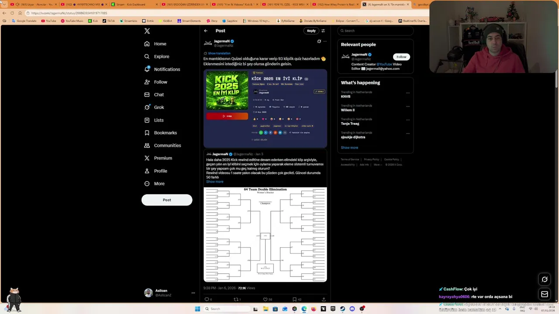Open Aslican account switcher menu
The width and height of the screenshot is (559, 314).
click(x=169, y=293)
